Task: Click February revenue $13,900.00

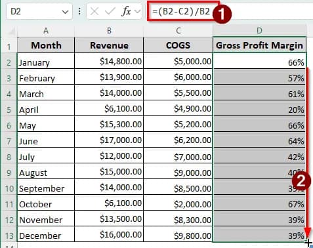Action: click(x=109, y=77)
